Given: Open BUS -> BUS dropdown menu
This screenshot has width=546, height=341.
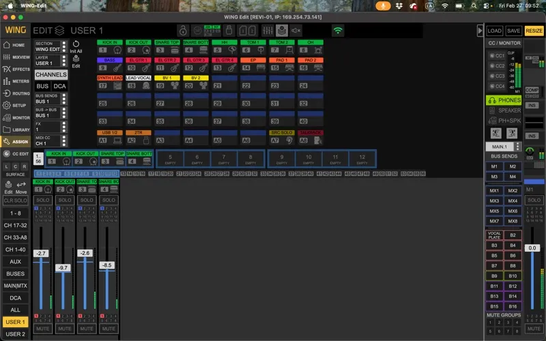Looking at the screenshot, I should click(51, 113).
